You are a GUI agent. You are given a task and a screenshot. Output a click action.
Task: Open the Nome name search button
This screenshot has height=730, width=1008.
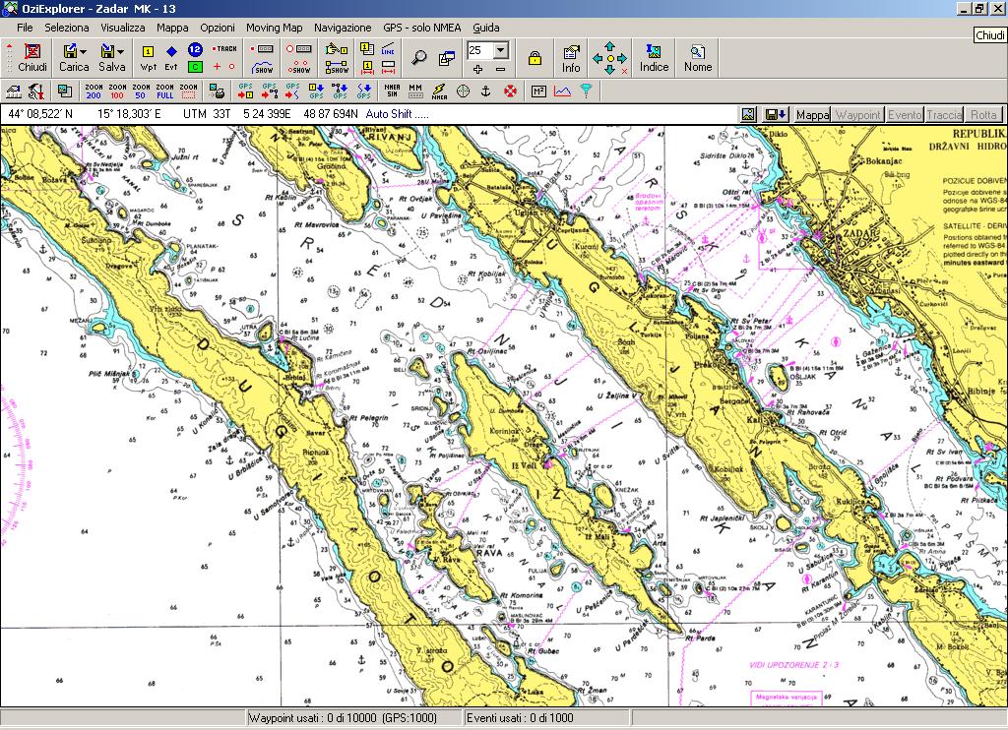pyautogui.click(x=698, y=58)
